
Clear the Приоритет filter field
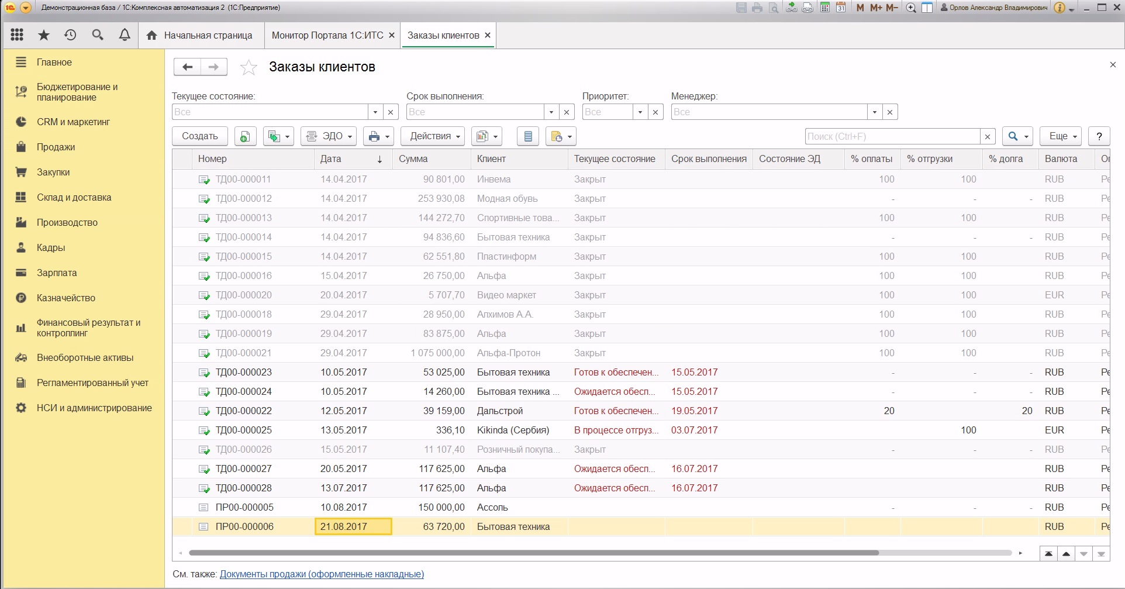coord(655,112)
